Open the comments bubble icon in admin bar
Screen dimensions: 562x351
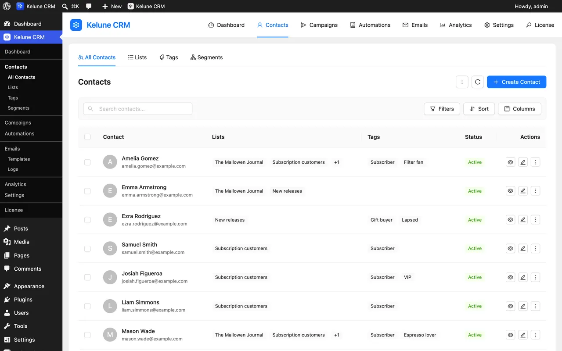89,6
